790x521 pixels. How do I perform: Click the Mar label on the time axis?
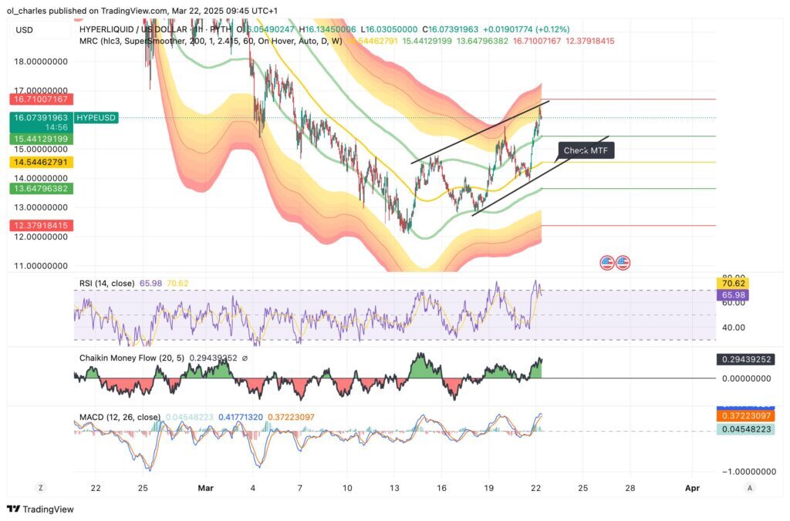click(205, 488)
